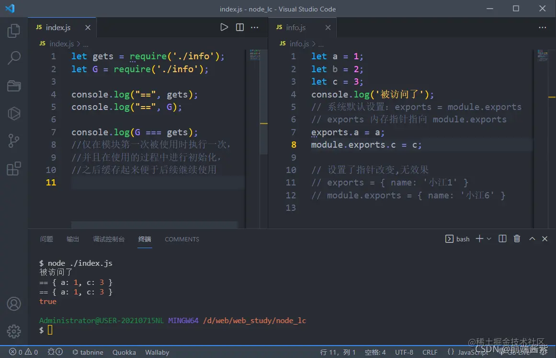
Task: Open errors and warnings status item
Action: coord(23,352)
